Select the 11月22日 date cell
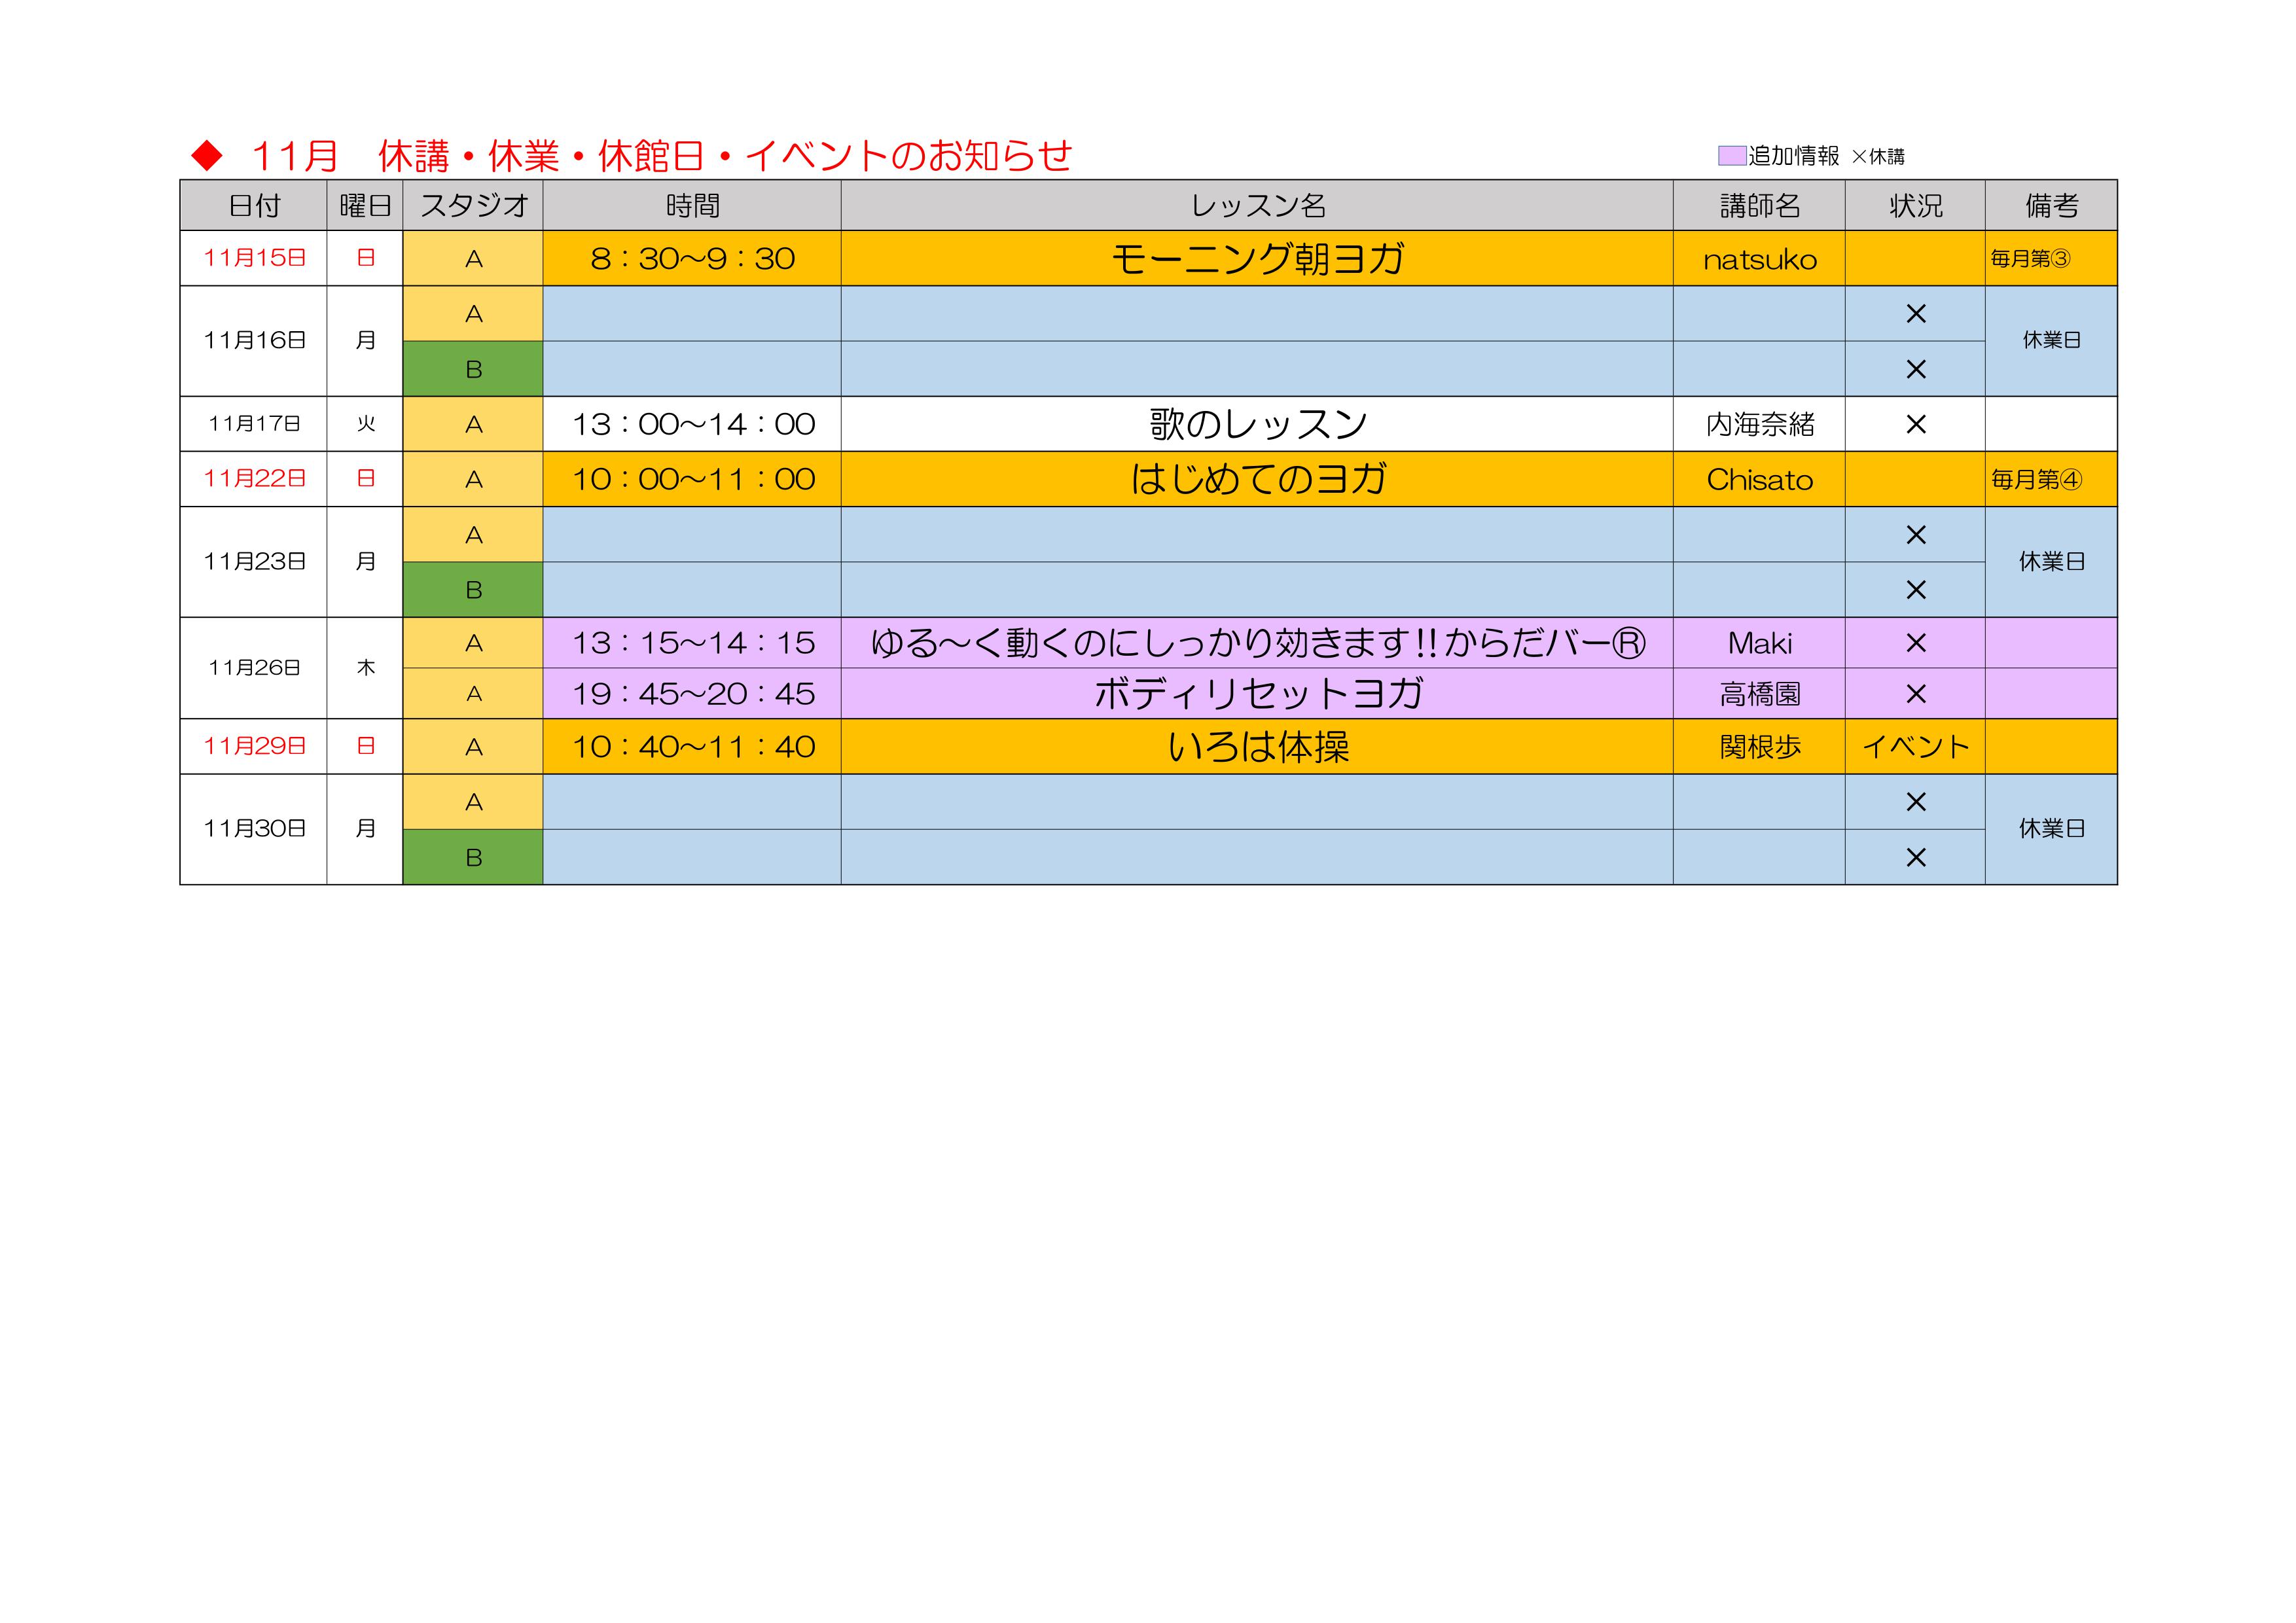The height and width of the screenshot is (1623, 2296). click(254, 479)
